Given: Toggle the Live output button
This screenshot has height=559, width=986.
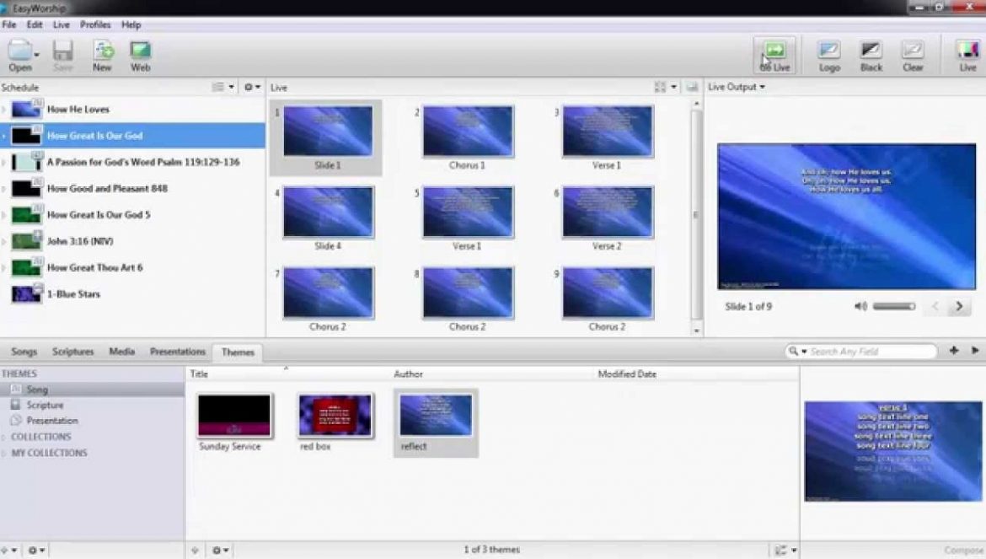Looking at the screenshot, I should (x=967, y=52).
